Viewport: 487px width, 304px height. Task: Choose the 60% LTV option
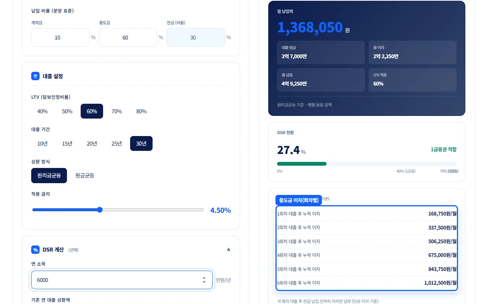pyautogui.click(x=92, y=111)
